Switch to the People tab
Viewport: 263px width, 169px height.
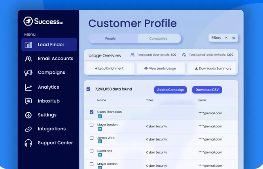click(x=113, y=38)
